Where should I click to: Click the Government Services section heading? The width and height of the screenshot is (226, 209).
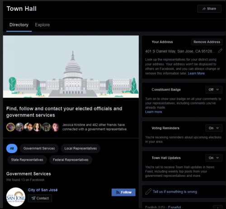[x=28, y=174]
